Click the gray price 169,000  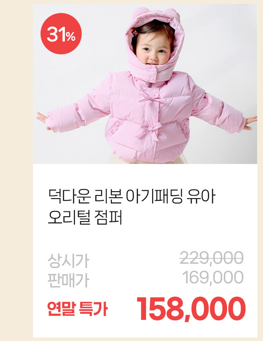coord(213,277)
